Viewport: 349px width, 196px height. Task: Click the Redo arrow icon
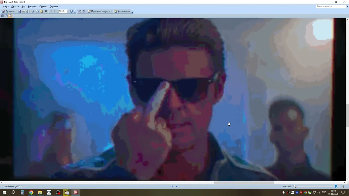[x=55, y=11]
